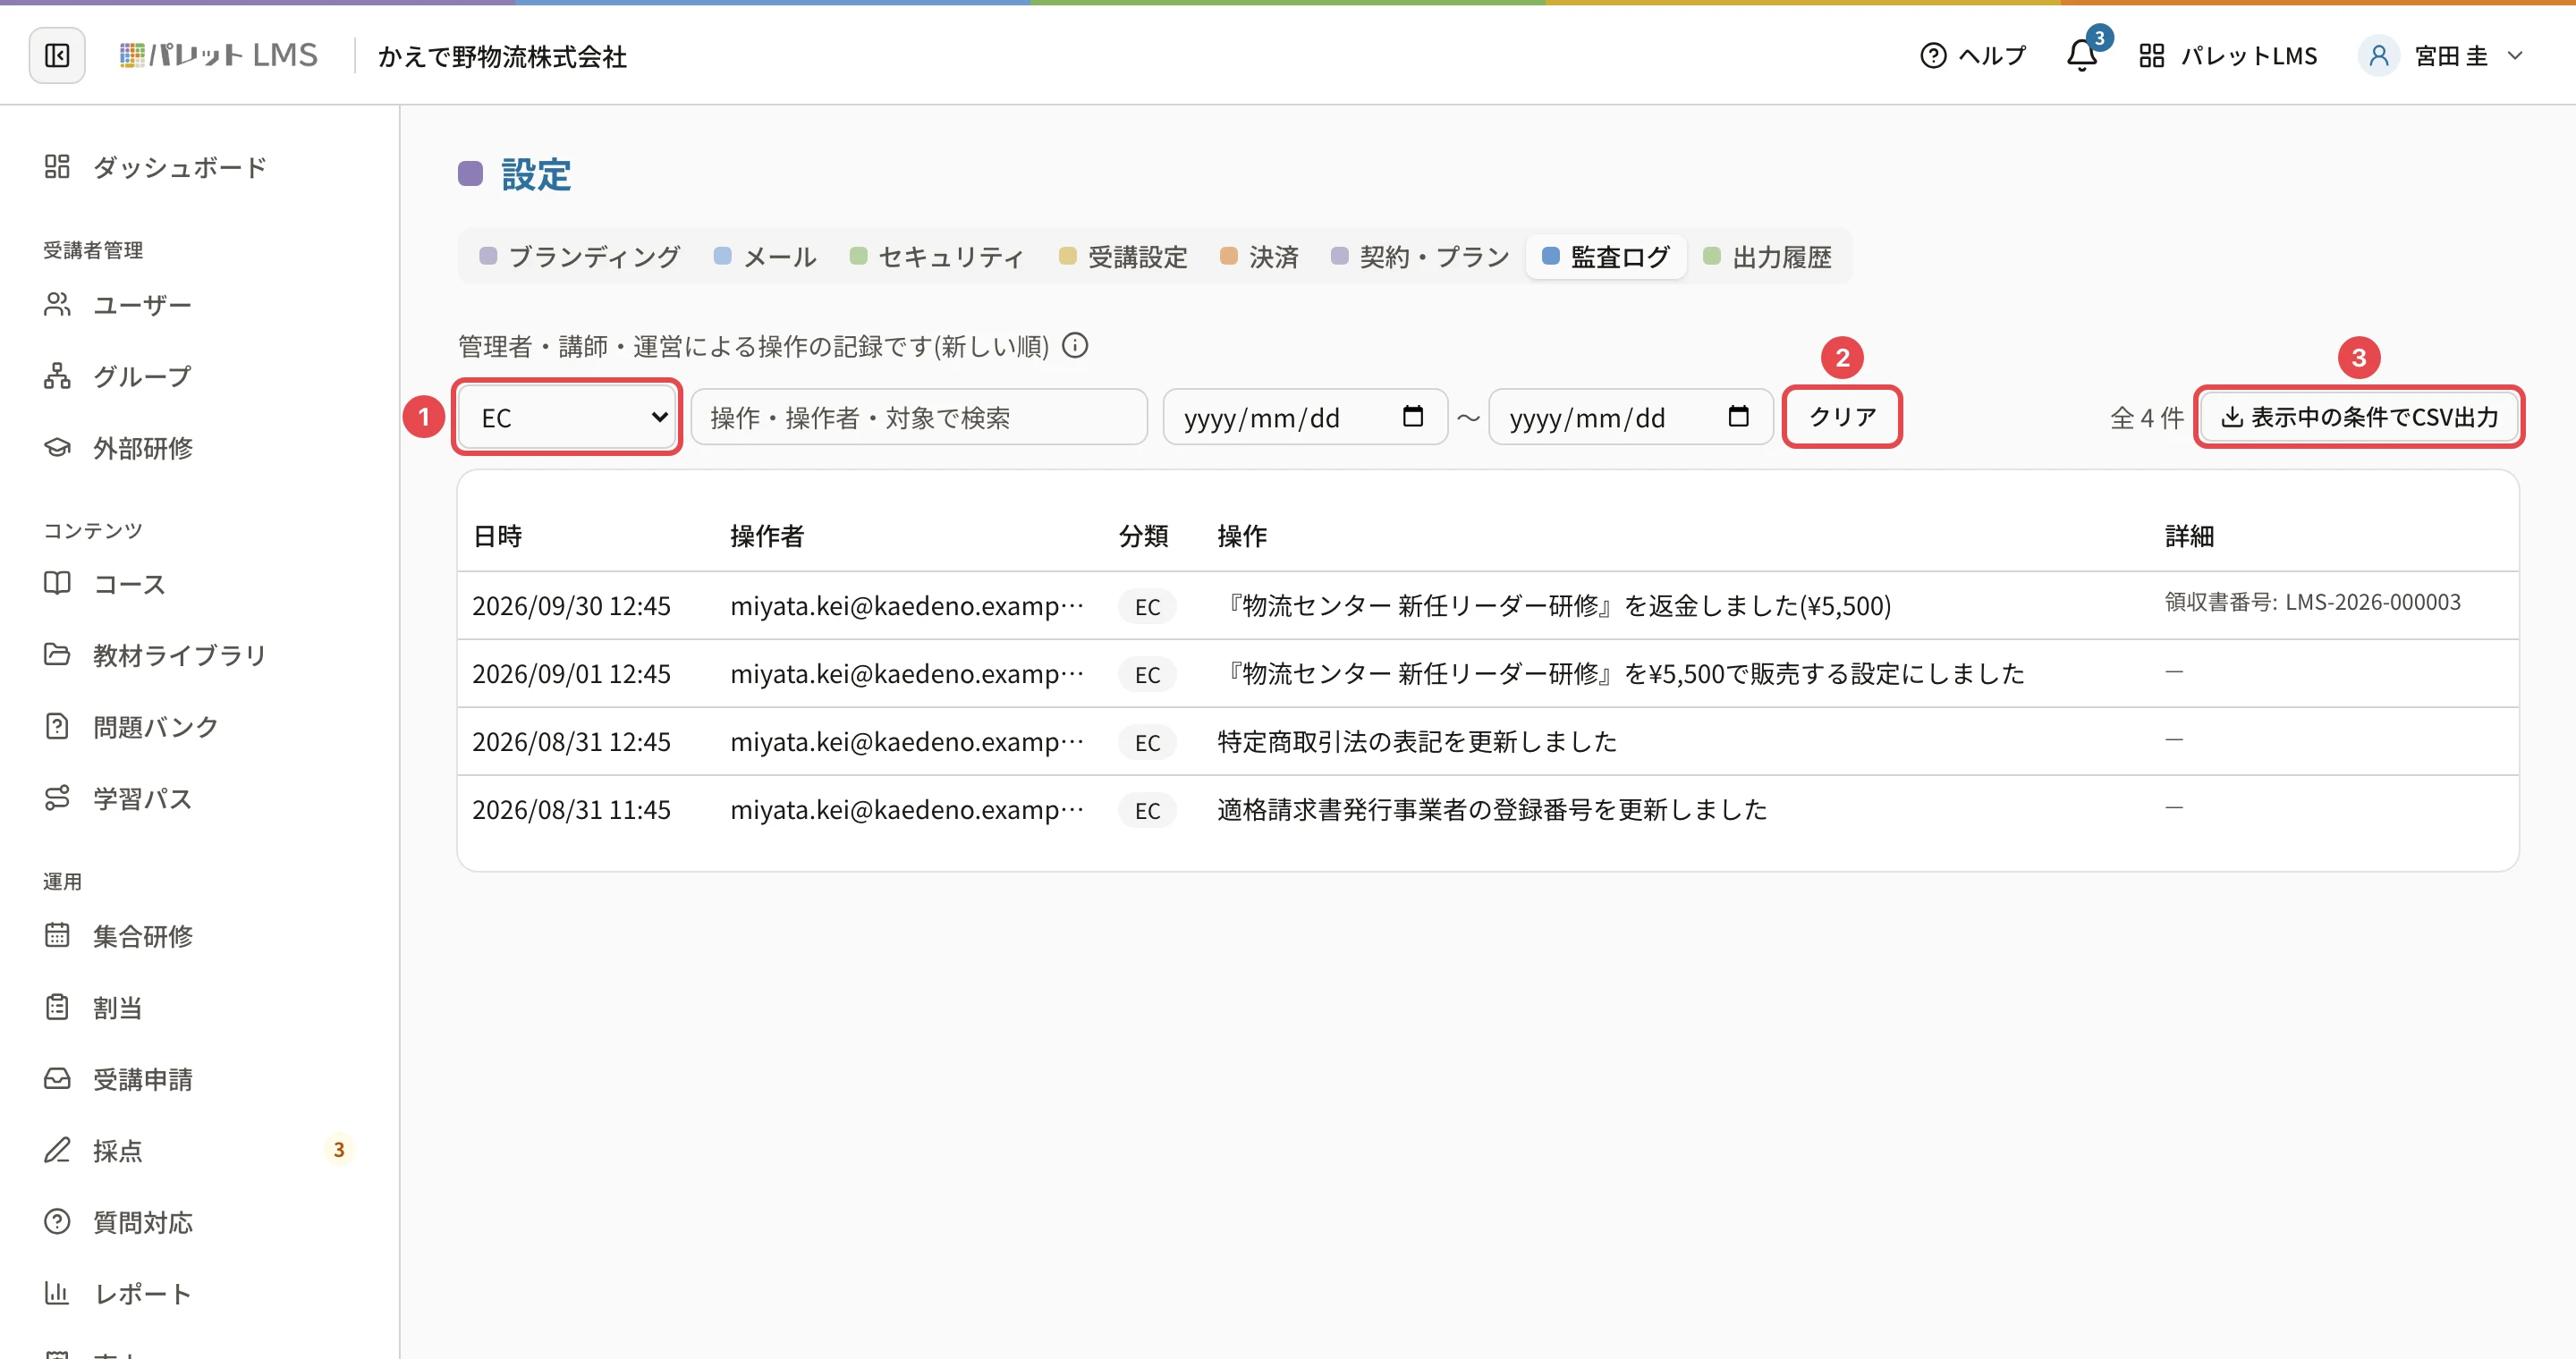Select the 監査ログ tab

point(1606,257)
